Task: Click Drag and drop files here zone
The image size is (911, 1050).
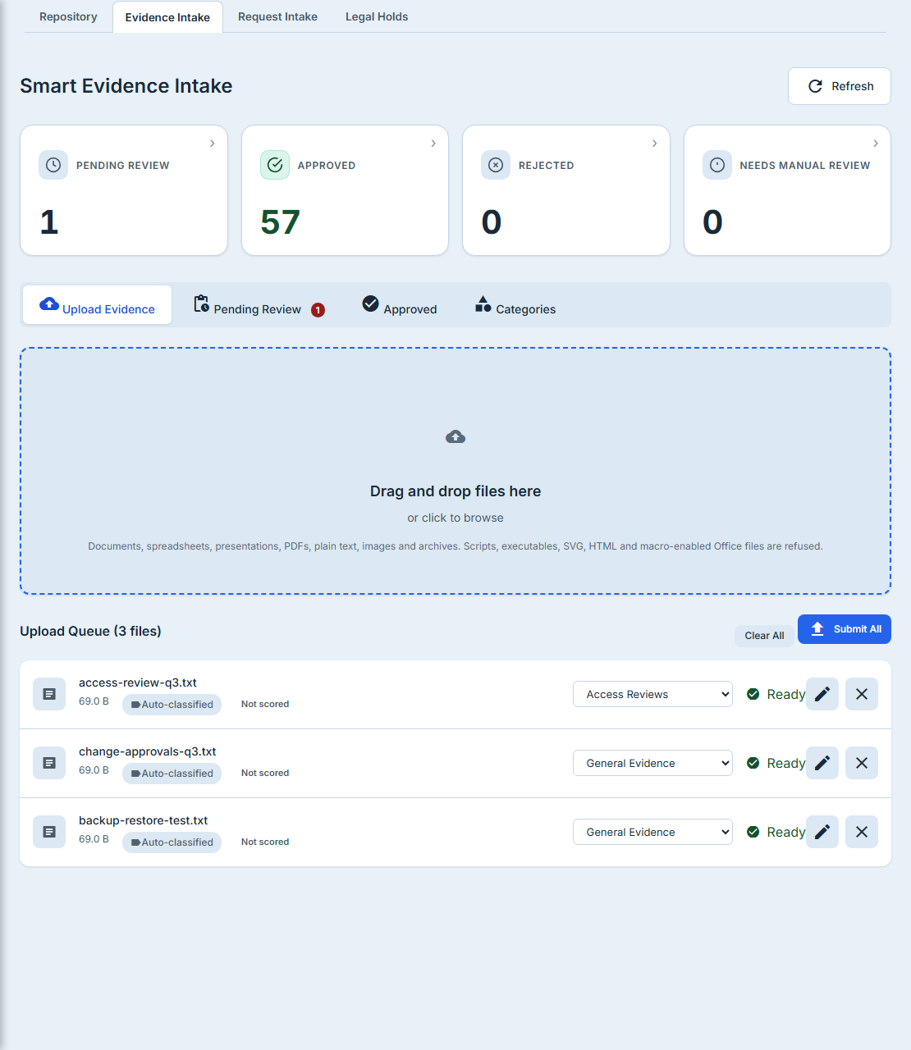Action: (456, 471)
